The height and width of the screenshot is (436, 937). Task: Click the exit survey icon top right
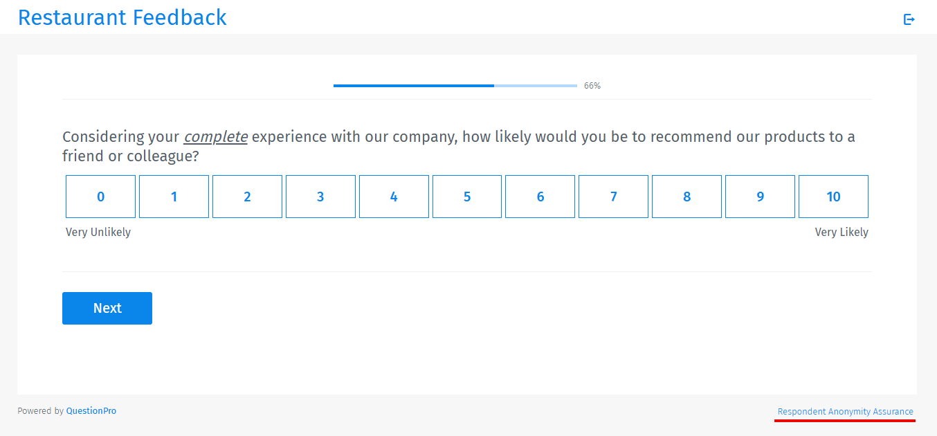point(909,19)
